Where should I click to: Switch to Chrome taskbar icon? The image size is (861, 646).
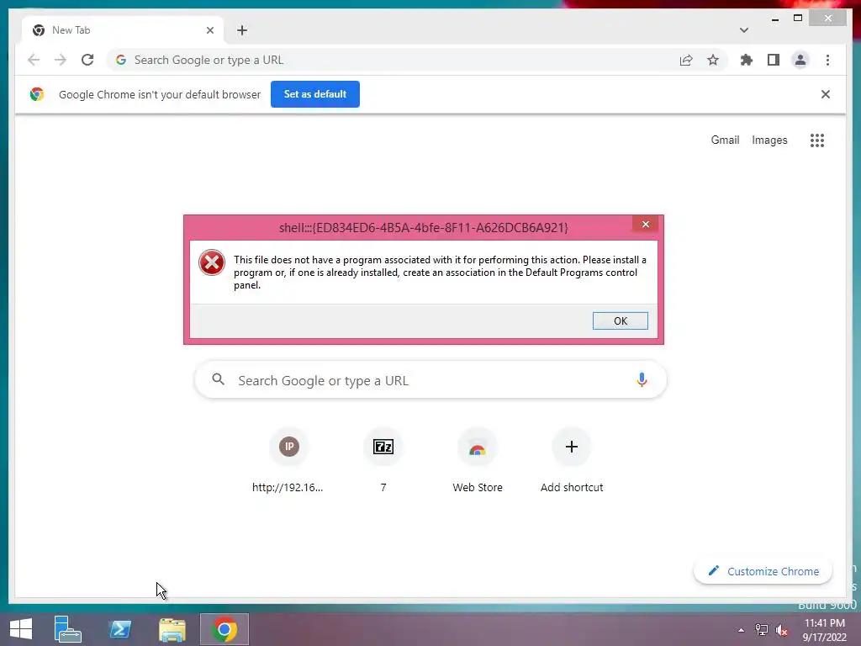point(224,629)
